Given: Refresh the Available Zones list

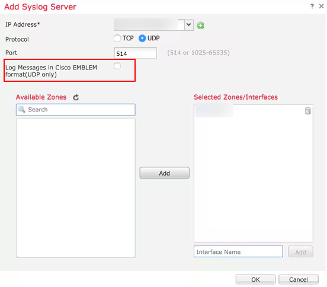Looking at the screenshot, I should [76, 97].
